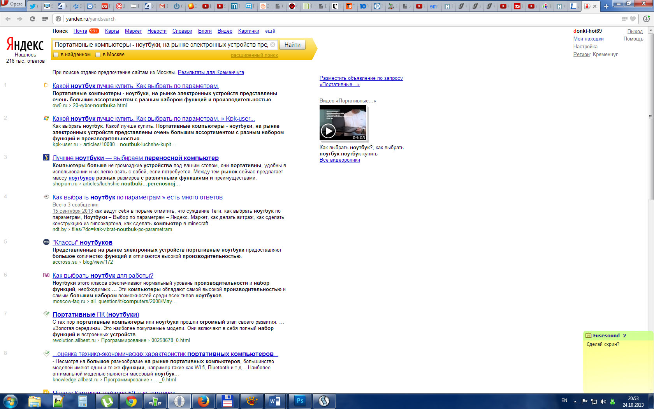Image resolution: width=654 pixels, height=409 pixels.
Task: Open the Настройка settings link
Action: click(585, 47)
